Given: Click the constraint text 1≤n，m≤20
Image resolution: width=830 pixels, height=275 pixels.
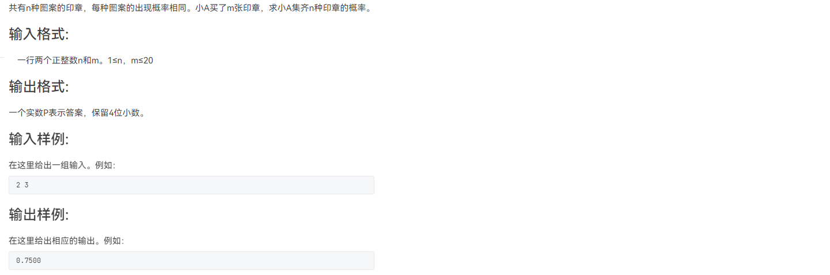Looking at the screenshot, I should click(131, 61).
